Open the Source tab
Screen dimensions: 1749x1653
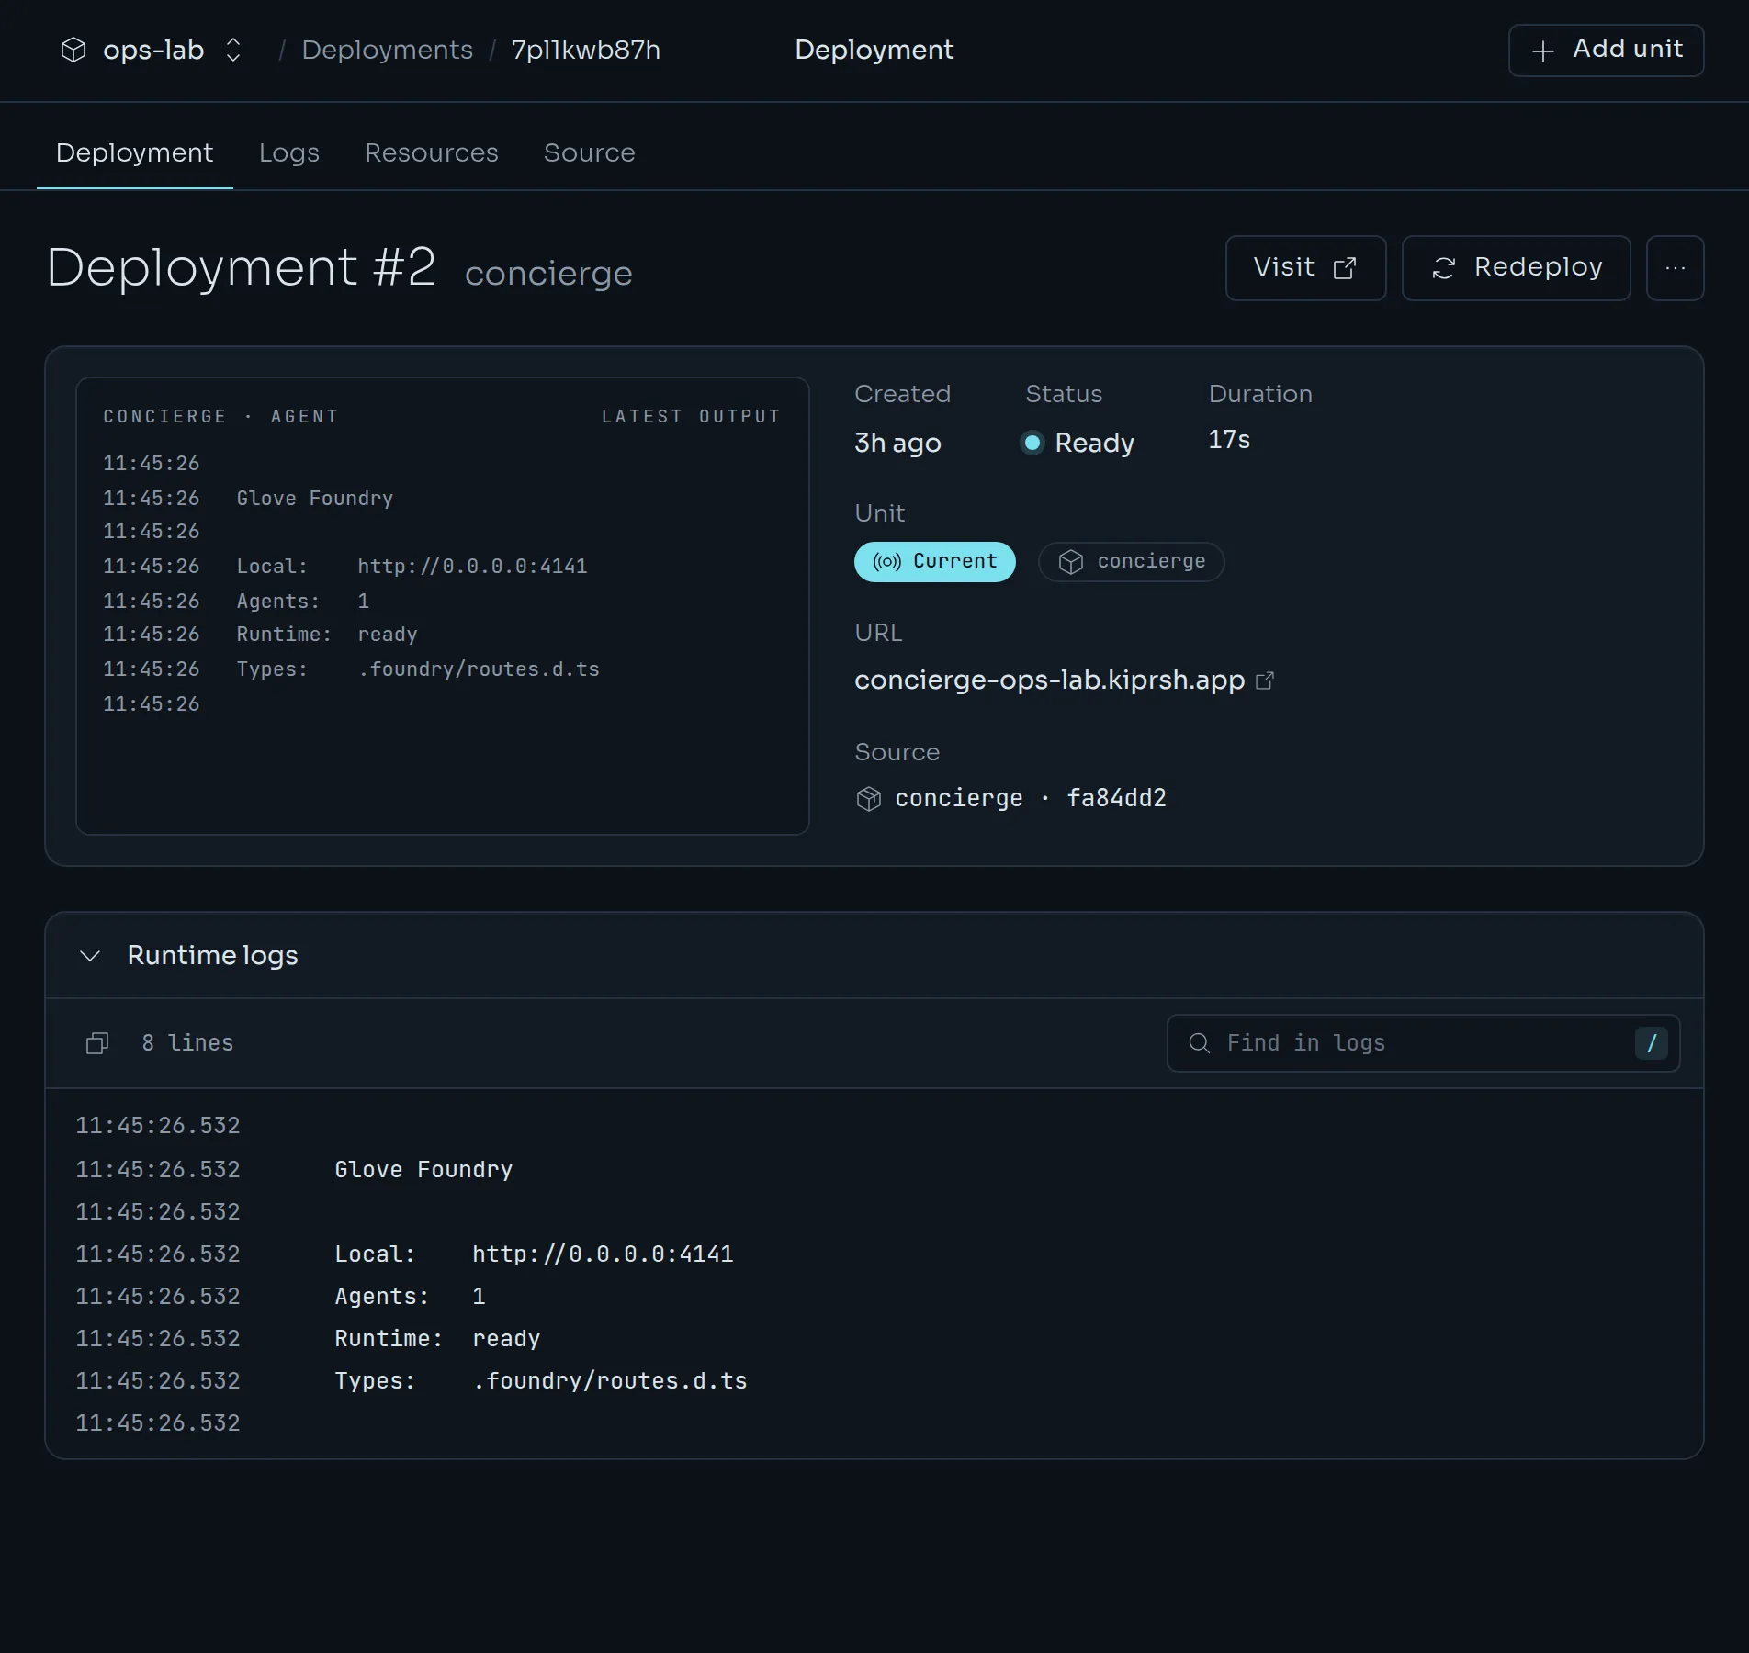coord(589,152)
